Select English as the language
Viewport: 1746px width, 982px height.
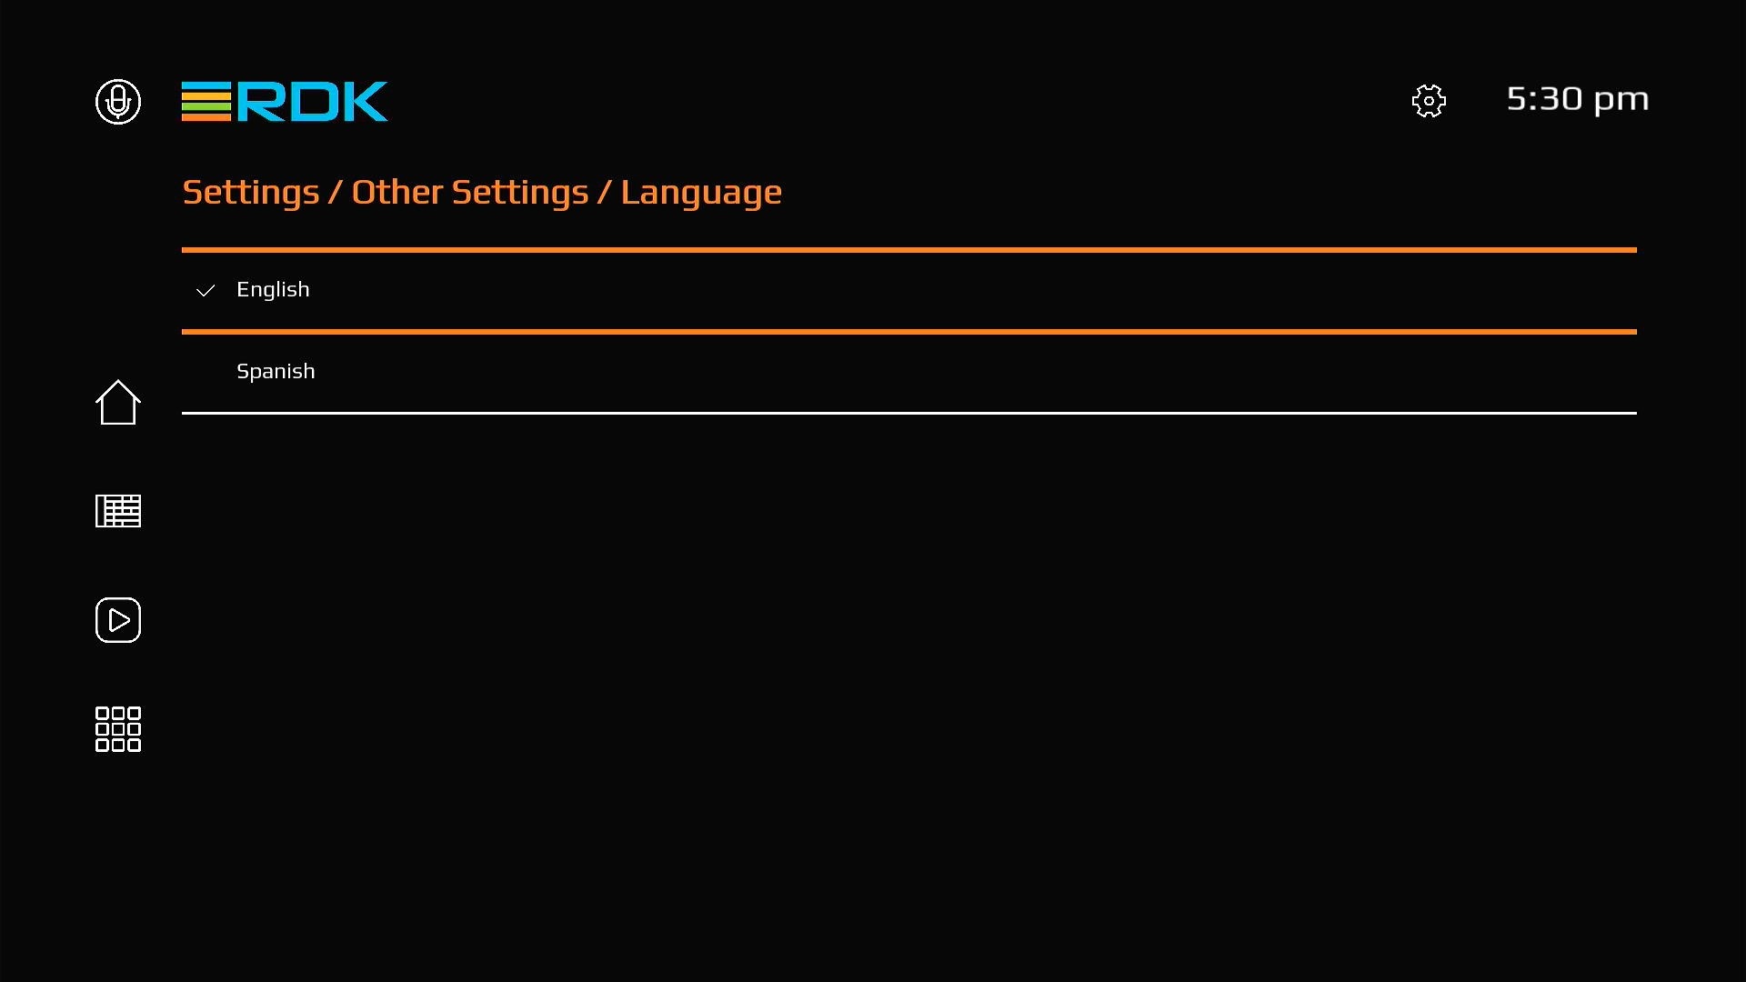(273, 290)
